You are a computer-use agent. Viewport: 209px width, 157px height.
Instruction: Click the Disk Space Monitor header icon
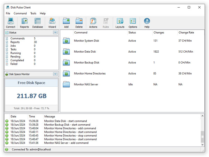point(7,74)
